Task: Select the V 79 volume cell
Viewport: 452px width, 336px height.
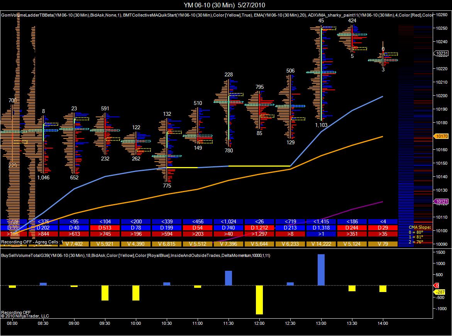Action: [x=383, y=244]
